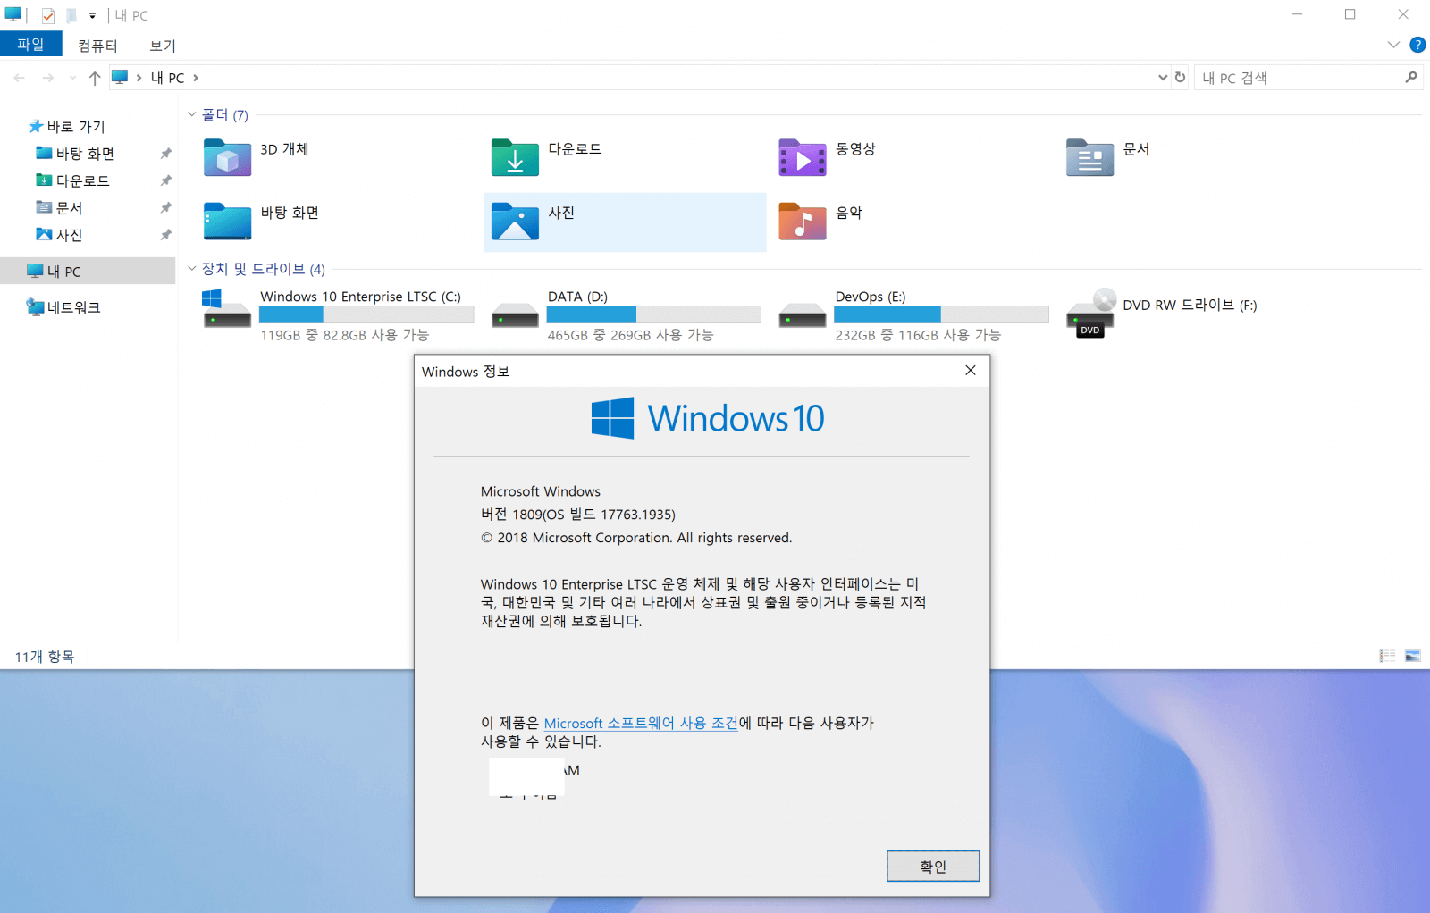Open the 음악 folder icon

click(803, 221)
